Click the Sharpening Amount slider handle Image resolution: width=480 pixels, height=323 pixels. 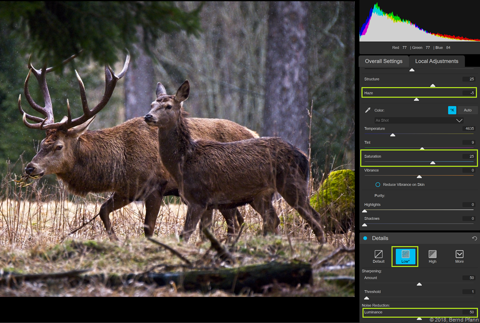pos(419,284)
